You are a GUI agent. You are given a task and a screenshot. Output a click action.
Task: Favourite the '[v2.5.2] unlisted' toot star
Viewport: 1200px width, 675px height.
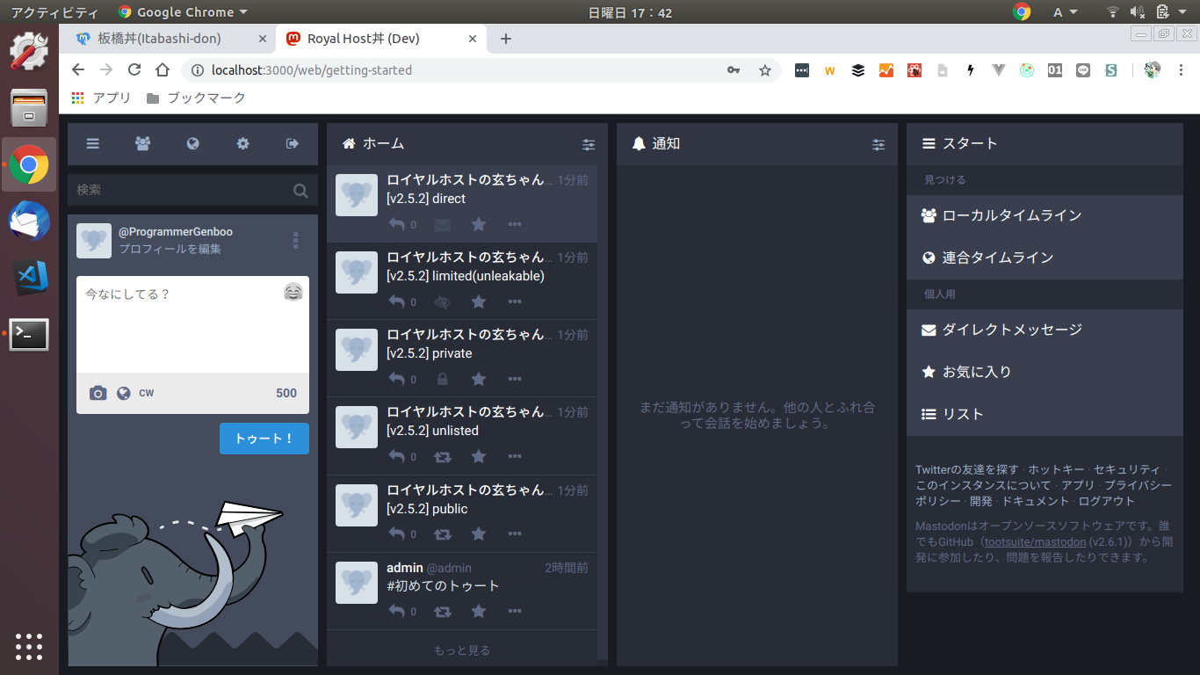point(478,456)
